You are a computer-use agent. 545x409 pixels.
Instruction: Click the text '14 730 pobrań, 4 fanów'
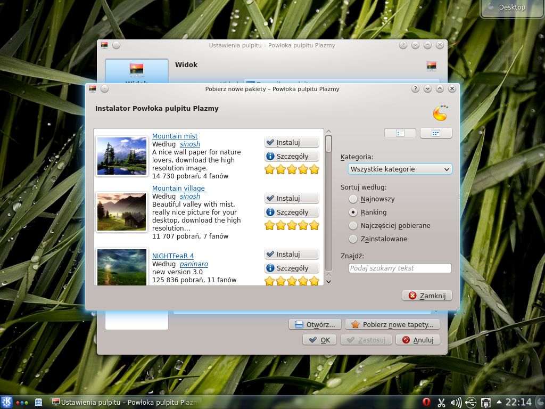pos(190,176)
